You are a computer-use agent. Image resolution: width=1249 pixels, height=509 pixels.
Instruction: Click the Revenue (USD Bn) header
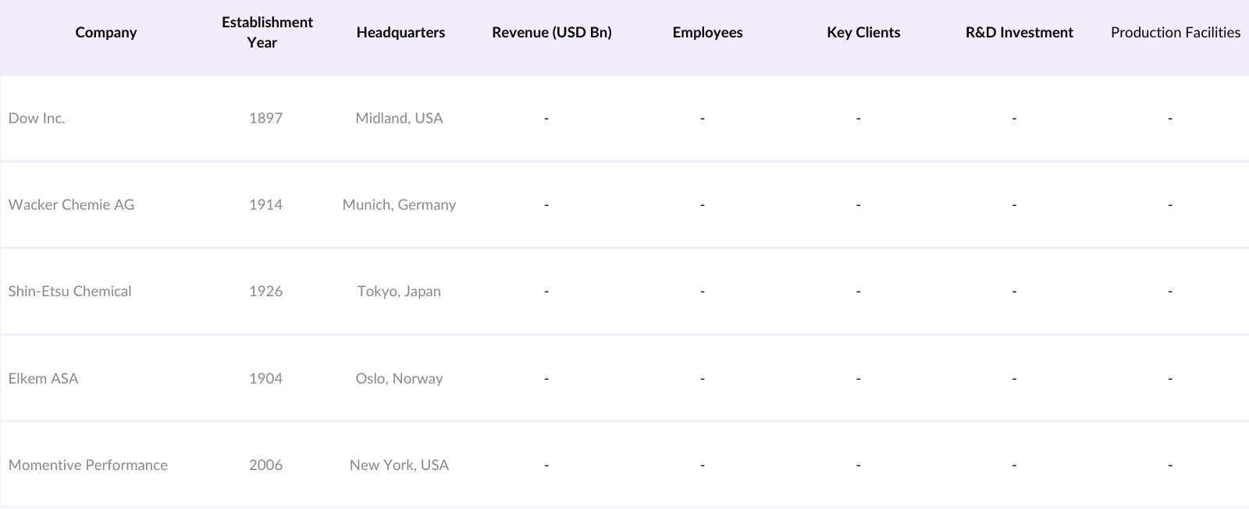(552, 33)
